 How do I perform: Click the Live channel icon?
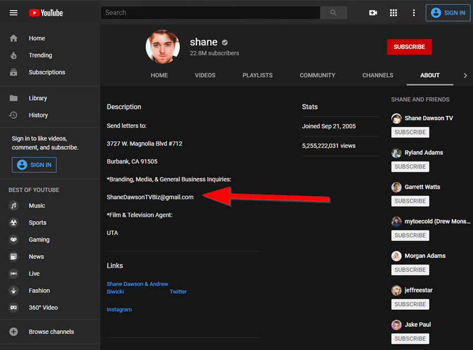click(x=13, y=273)
